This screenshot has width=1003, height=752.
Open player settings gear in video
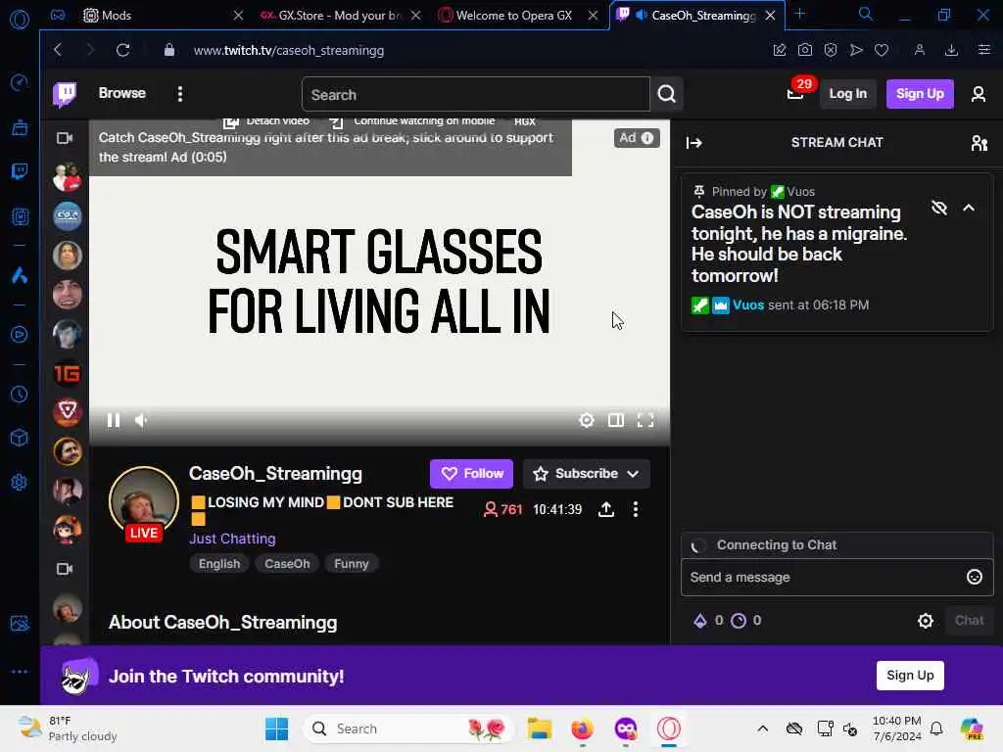point(586,420)
